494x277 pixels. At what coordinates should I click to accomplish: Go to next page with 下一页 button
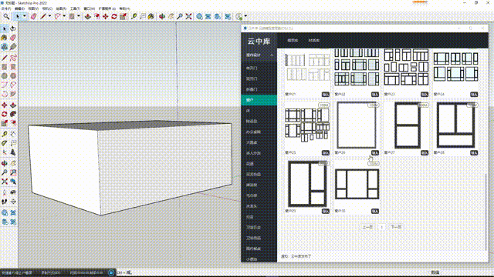396,227
